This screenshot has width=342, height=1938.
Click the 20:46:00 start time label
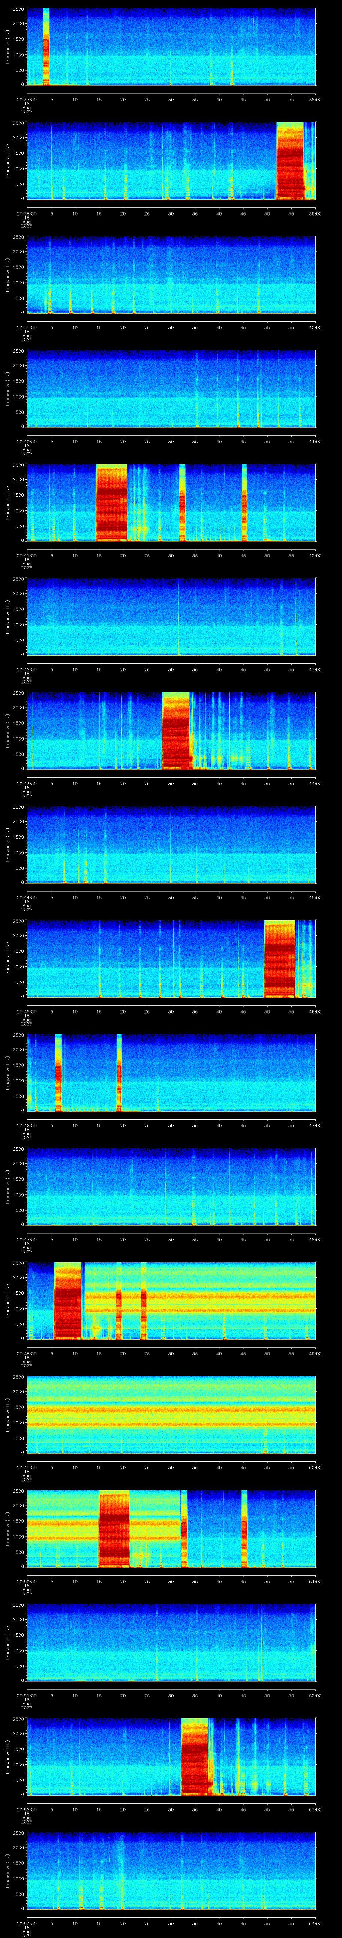point(26,1125)
